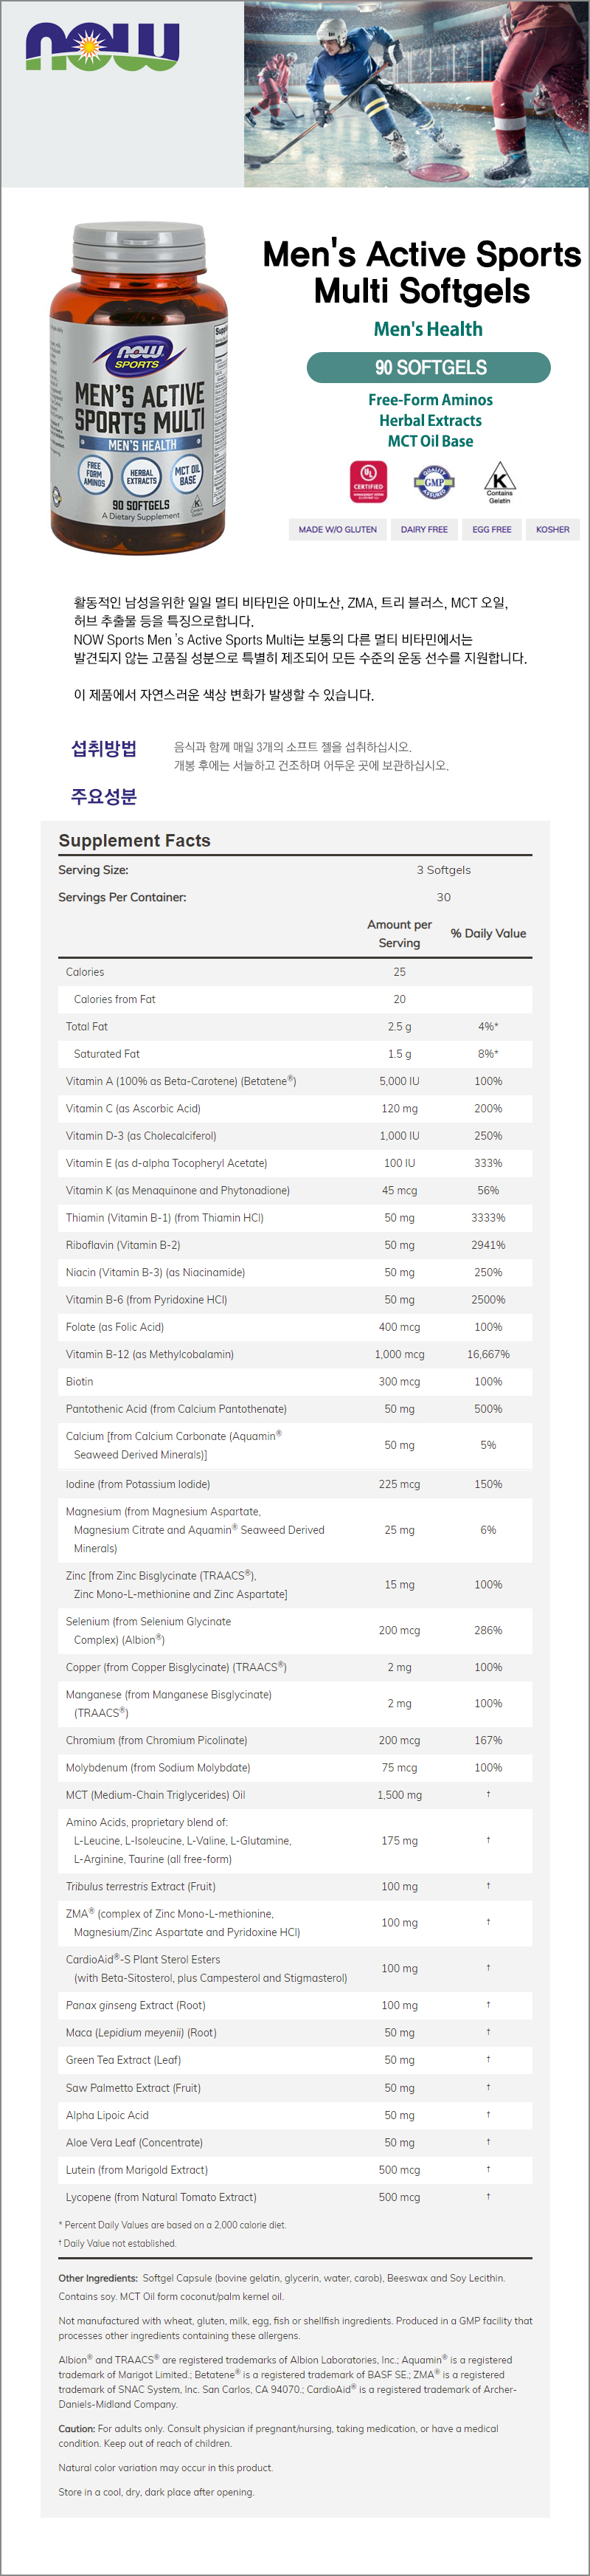Click the Men's Active Sports Multi Softgels title
This screenshot has height=2576, width=590.
(x=422, y=272)
